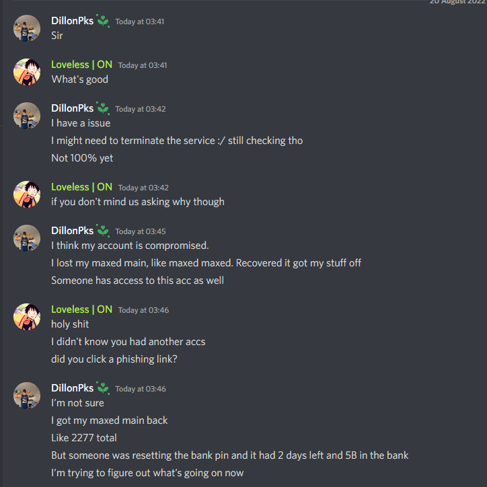Click the leaf badge next to DillonPks at 03:46

(103, 388)
